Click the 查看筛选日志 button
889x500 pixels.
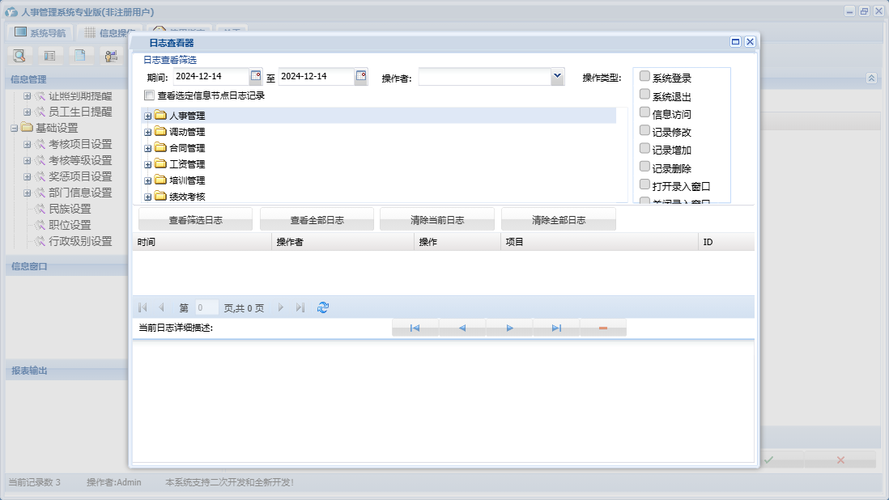point(196,220)
